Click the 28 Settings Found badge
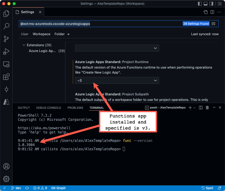This screenshot has height=191, width=225. tap(196, 24)
